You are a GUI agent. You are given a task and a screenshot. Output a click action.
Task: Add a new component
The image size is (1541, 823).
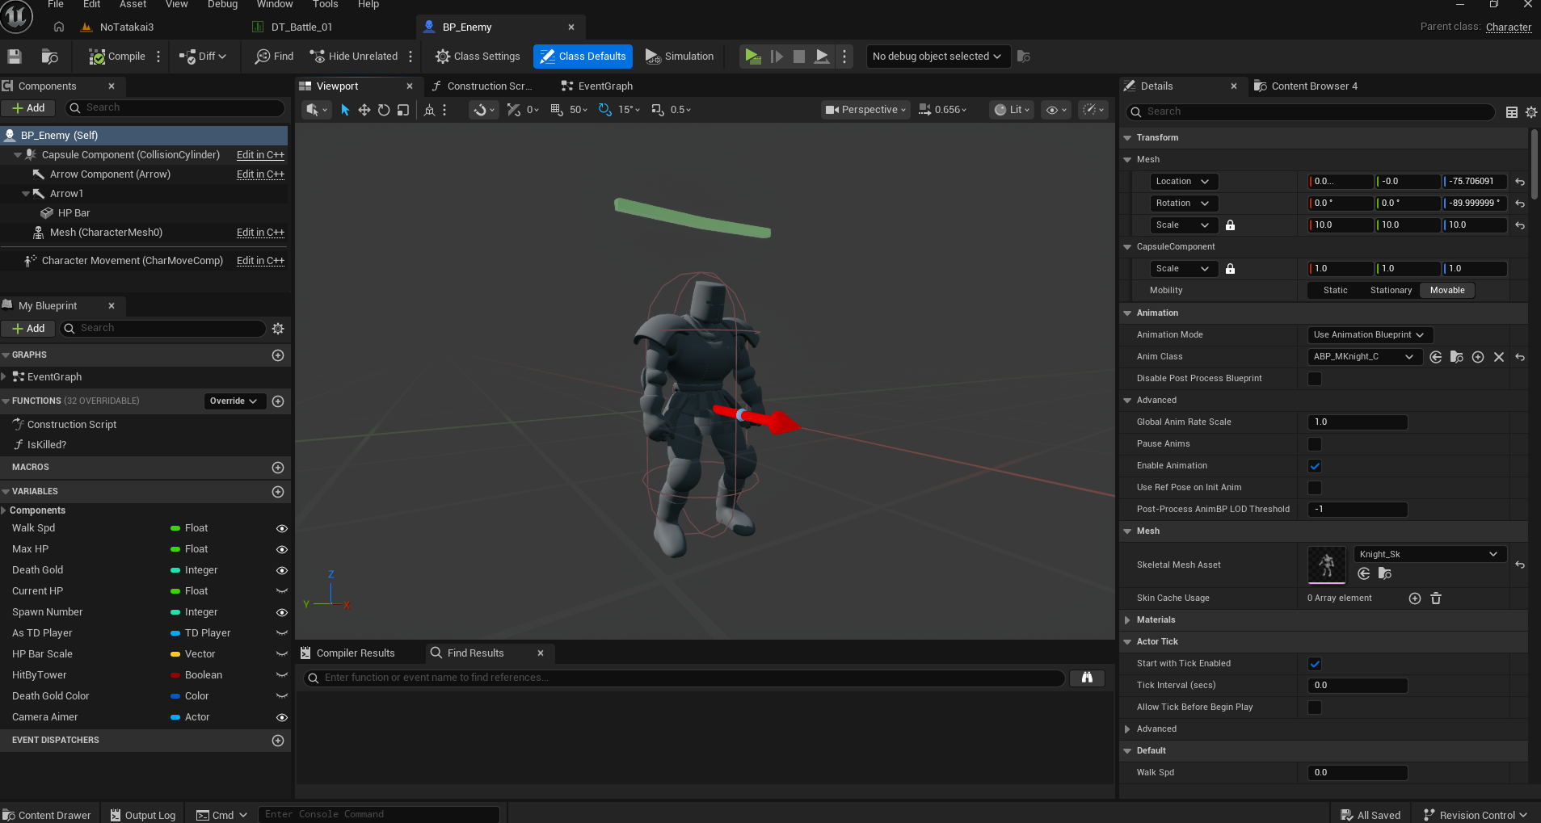28,108
